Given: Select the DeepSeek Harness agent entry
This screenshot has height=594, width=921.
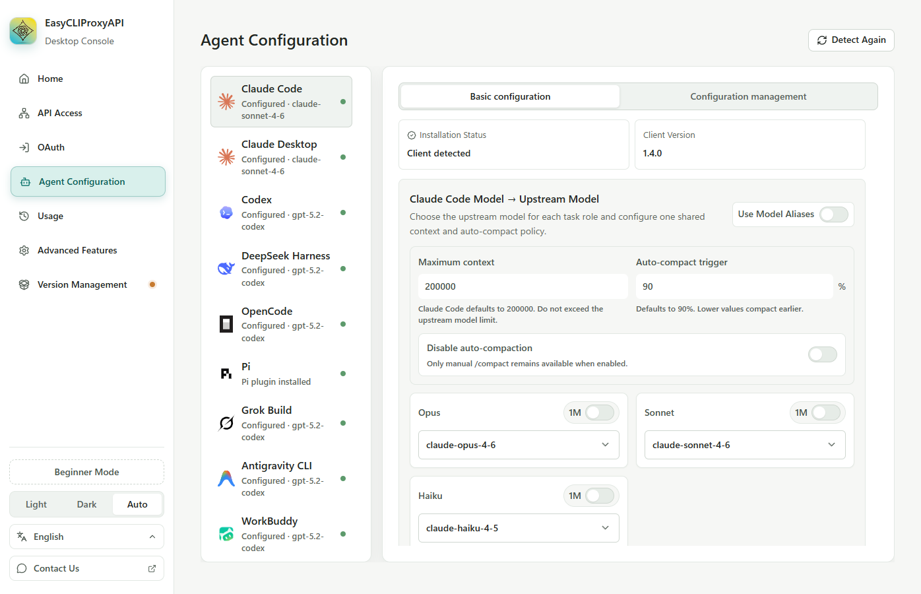Looking at the screenshot, I should (x=281, y=269).
